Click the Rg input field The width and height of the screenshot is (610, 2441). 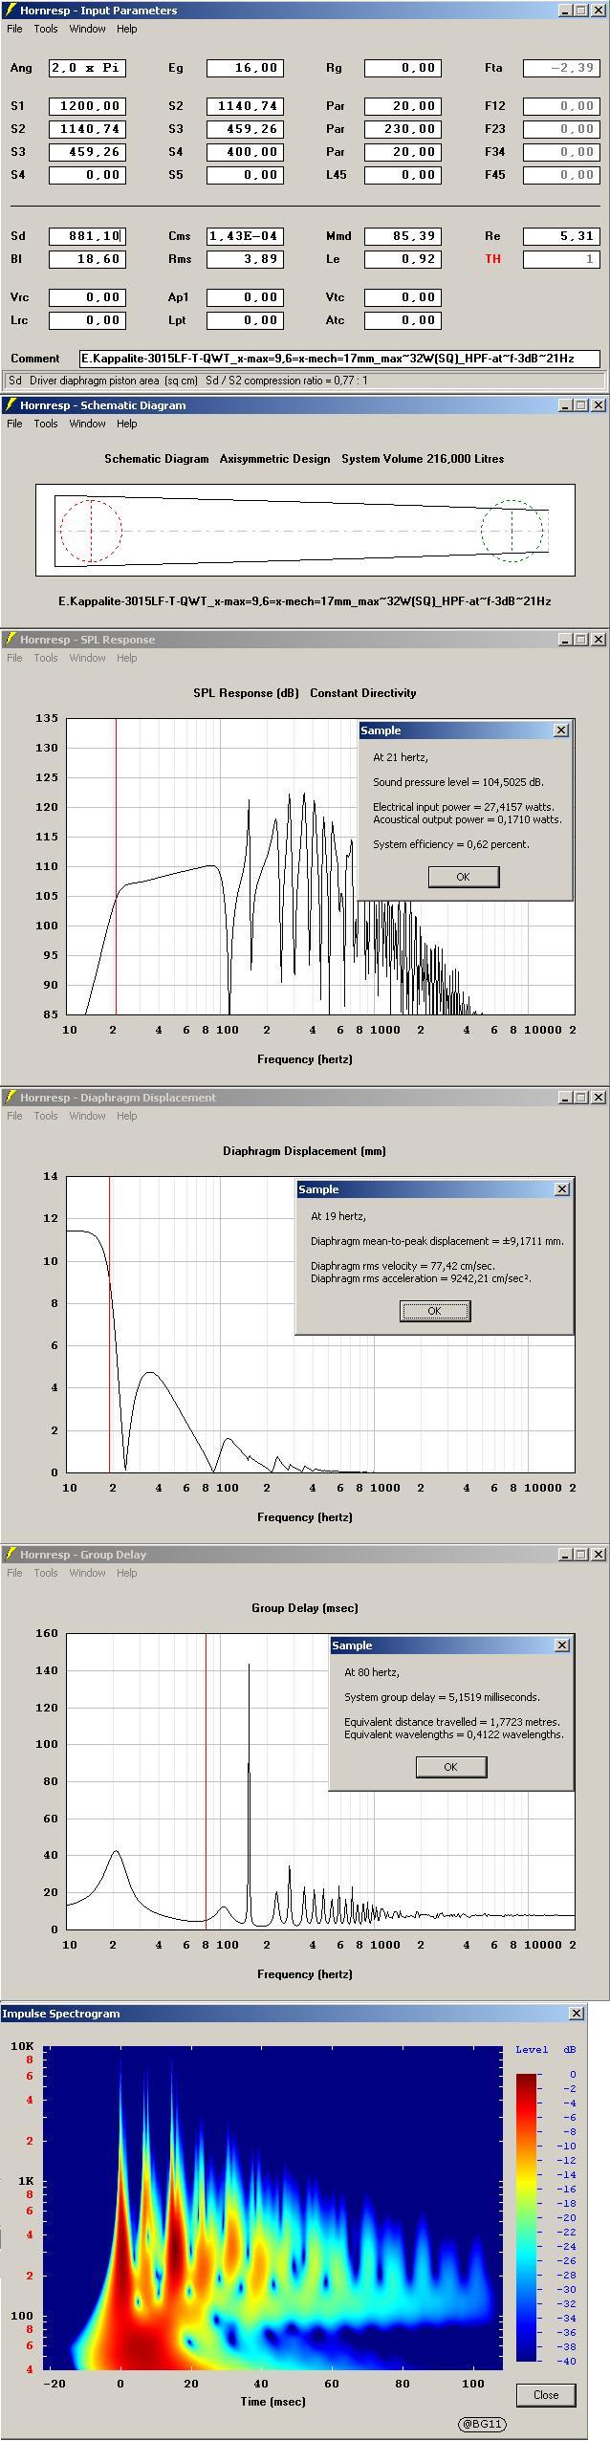pos(403,68)
